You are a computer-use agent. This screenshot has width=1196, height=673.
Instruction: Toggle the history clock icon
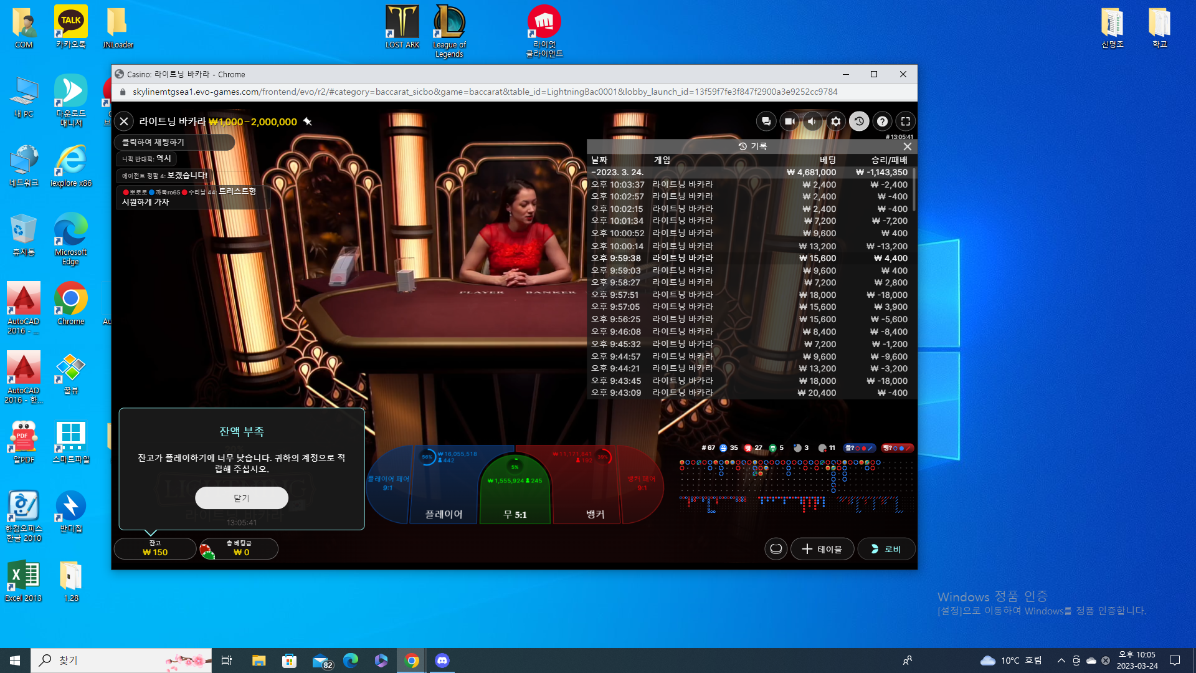point(859,122)
